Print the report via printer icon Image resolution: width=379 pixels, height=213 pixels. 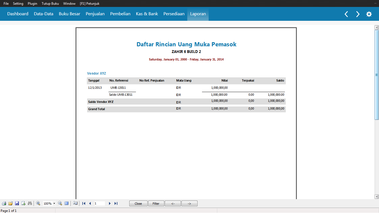[x=4, y=203]
